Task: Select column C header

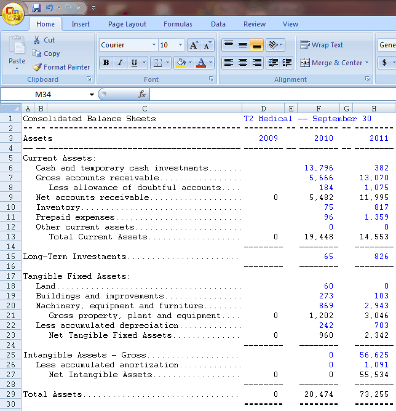Action: 145,108
